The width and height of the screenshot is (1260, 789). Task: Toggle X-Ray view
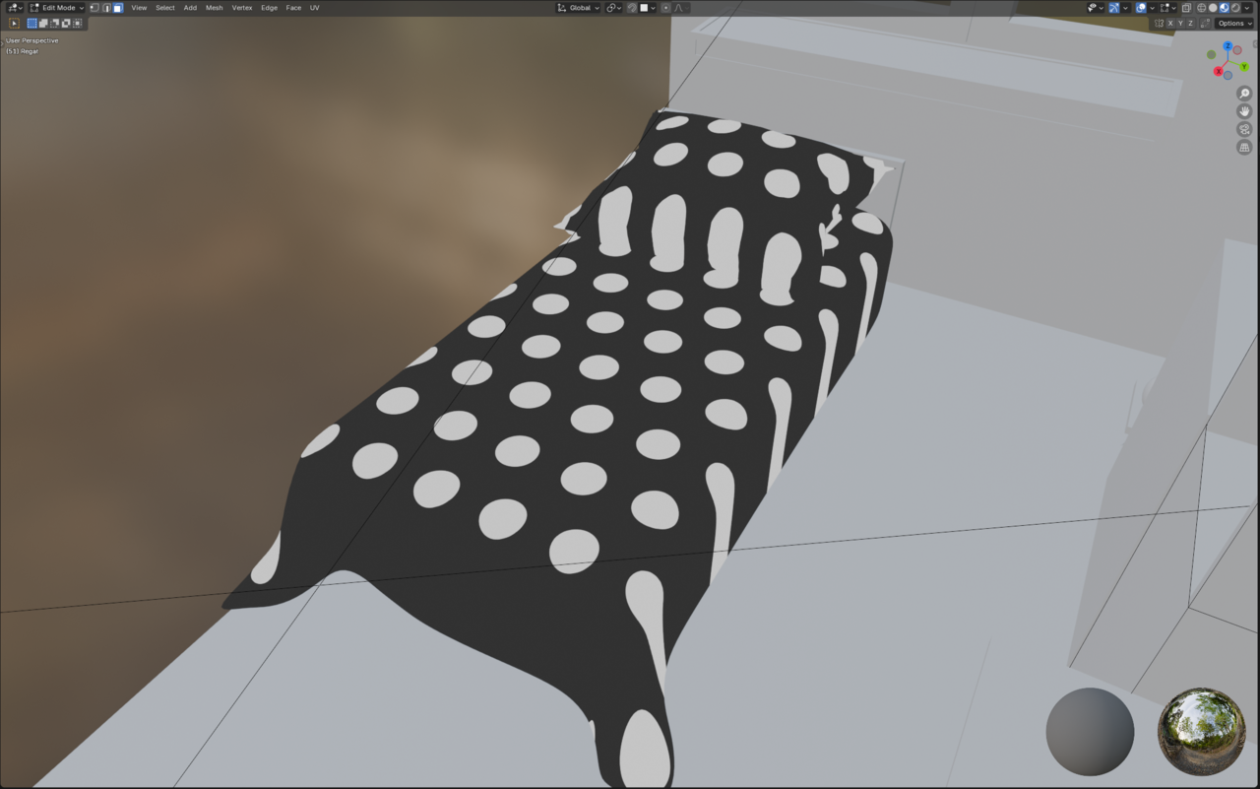pos(1186,8)
